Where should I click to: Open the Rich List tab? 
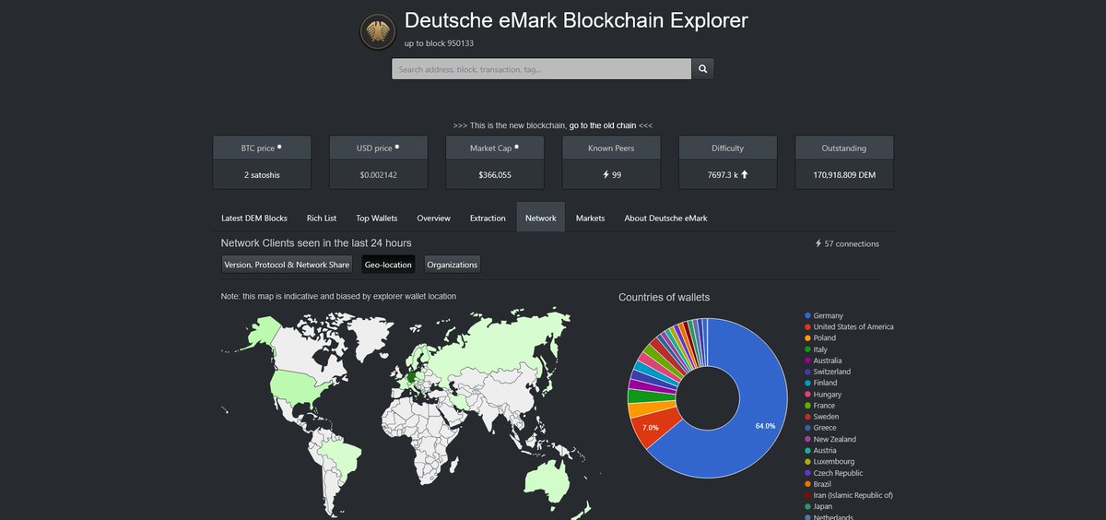[322, 218]
